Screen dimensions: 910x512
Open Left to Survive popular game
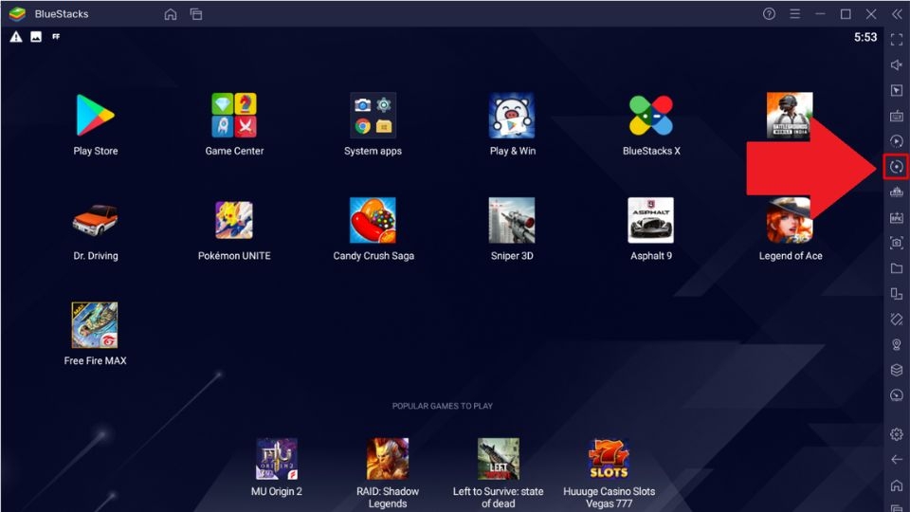click(498, 459)
